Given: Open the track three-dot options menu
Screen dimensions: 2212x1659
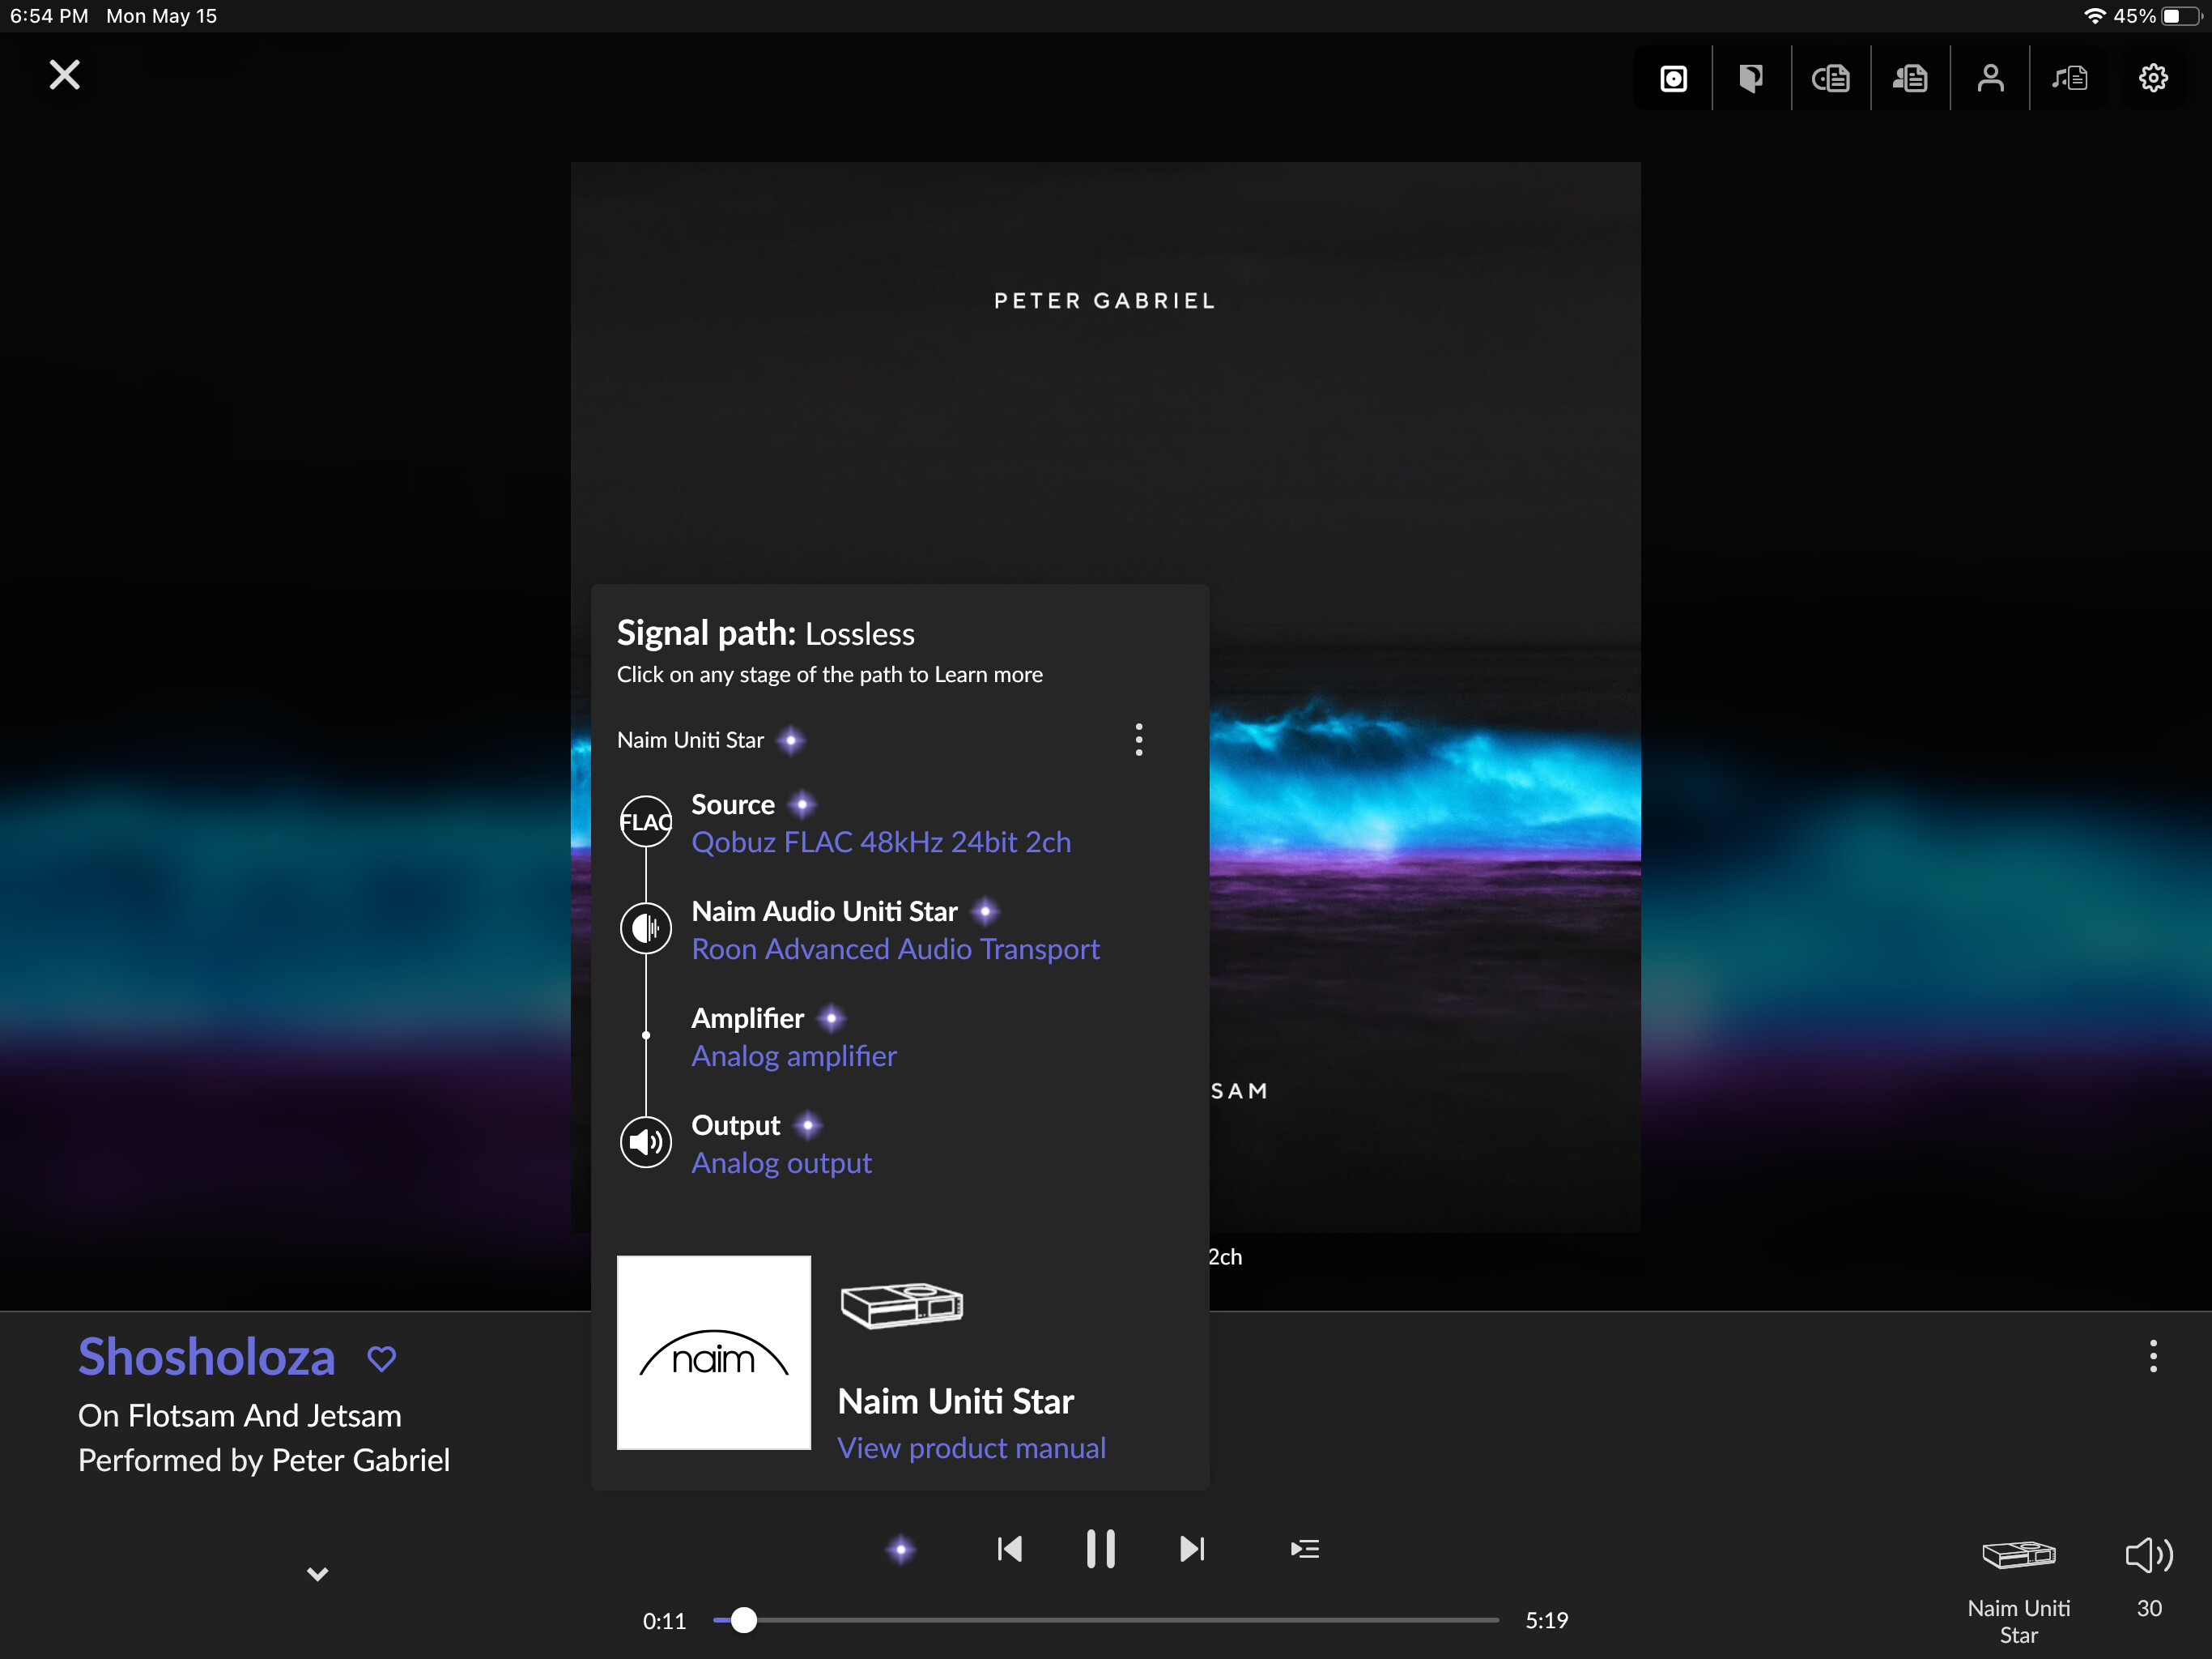Looking at the screenshot, I should (x=2153, y=1357).
